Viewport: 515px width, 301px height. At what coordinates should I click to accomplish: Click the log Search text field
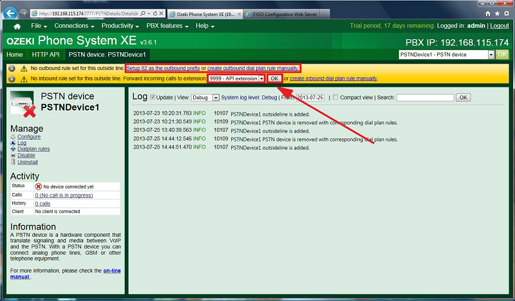point(425,98)
